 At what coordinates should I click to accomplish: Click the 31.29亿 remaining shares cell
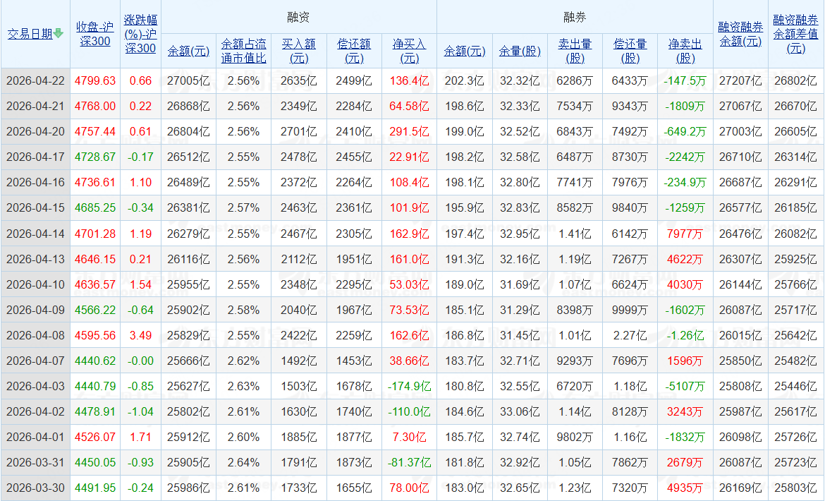pyautogui.click(x=520, y=310)
